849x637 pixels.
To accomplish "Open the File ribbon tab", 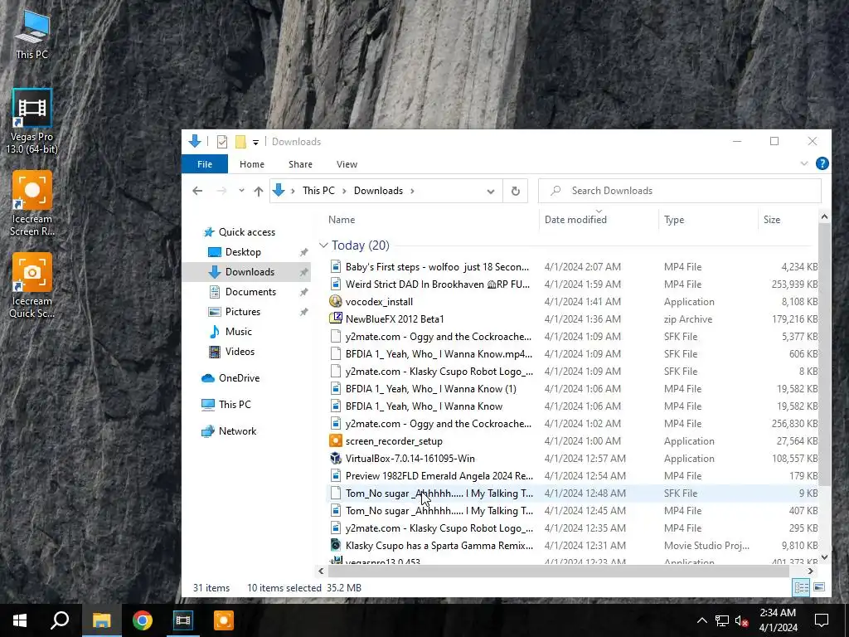I will pyautogui.click(x=205, y=164).
